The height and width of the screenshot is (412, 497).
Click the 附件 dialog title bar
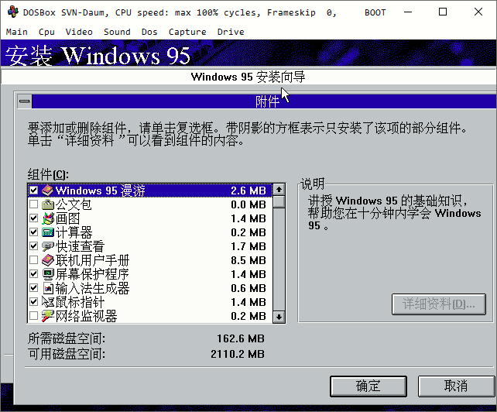pos(264,101)
